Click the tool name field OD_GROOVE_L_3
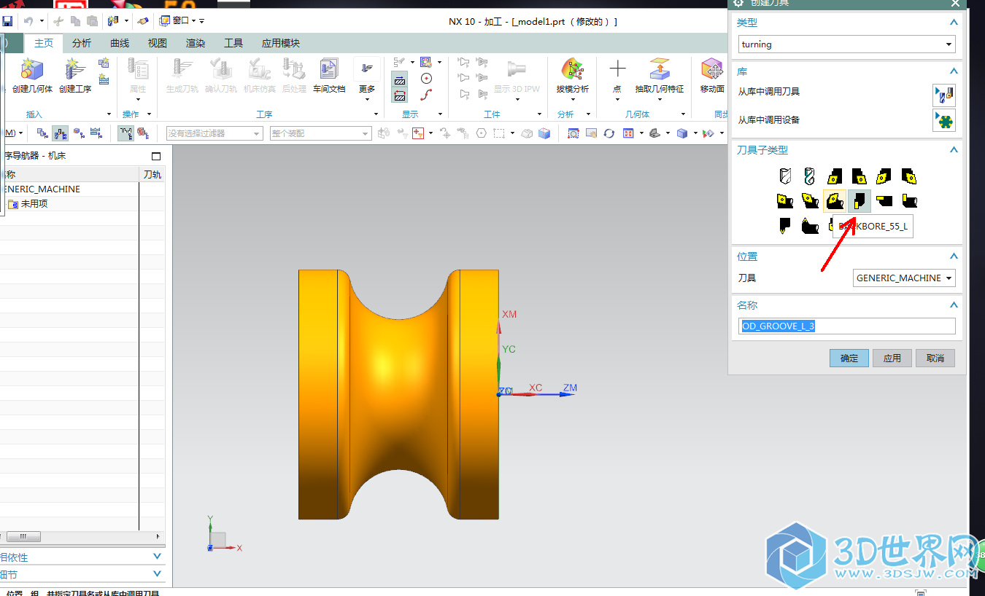Screen dimensions: 985x596 [x=846, y=326]
